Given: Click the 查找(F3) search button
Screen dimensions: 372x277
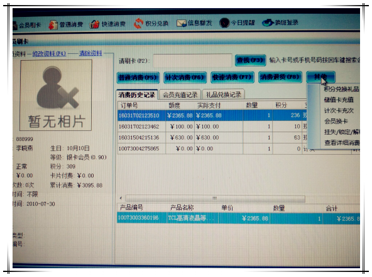Looking at the screenshot, I should 250,60.
